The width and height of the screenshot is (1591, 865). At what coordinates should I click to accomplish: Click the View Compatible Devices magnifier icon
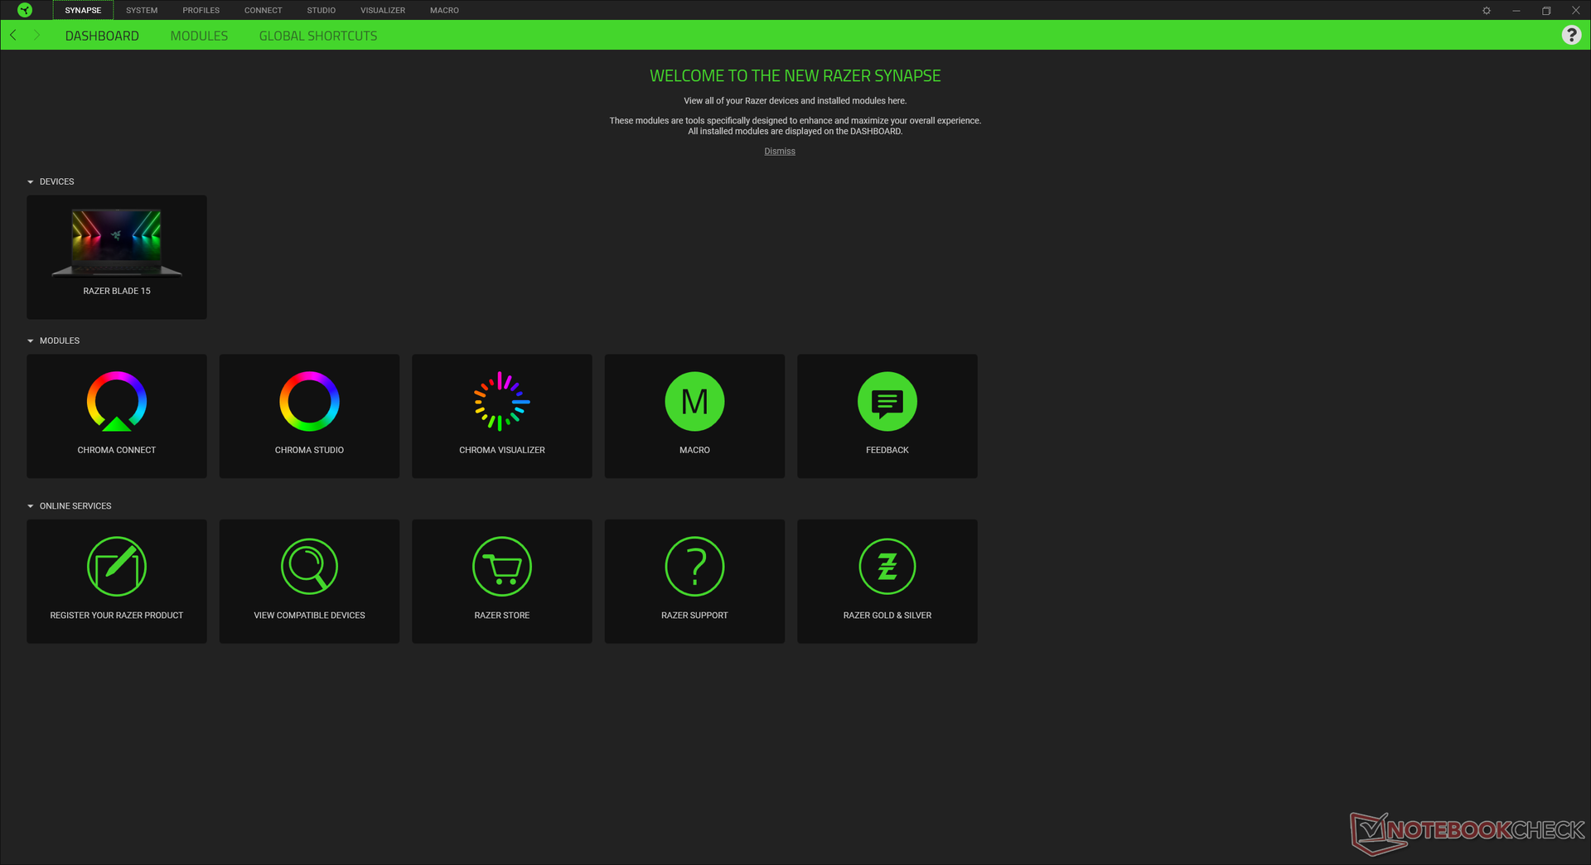tap(309, 567)
